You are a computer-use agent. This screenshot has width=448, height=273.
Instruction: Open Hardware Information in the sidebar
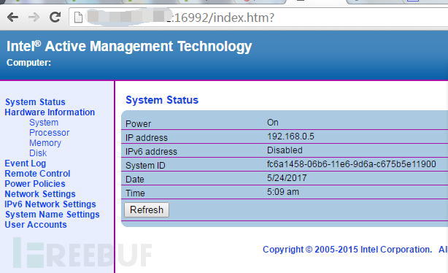[50, 112]
